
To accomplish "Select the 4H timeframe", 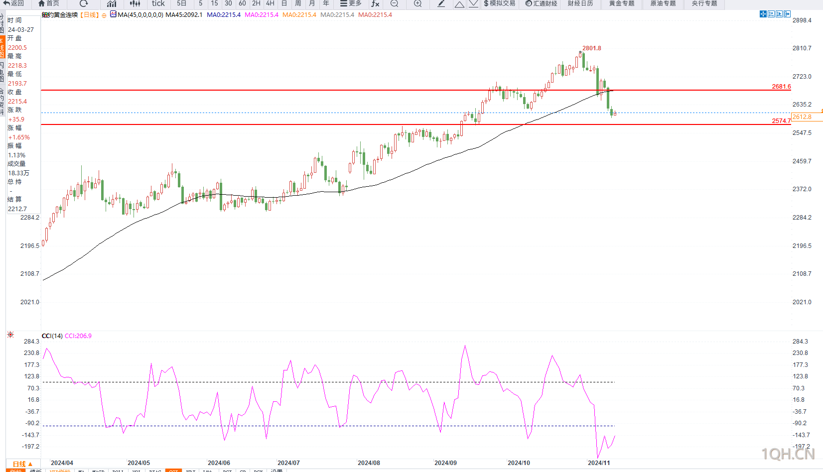I will pos(270,3).
